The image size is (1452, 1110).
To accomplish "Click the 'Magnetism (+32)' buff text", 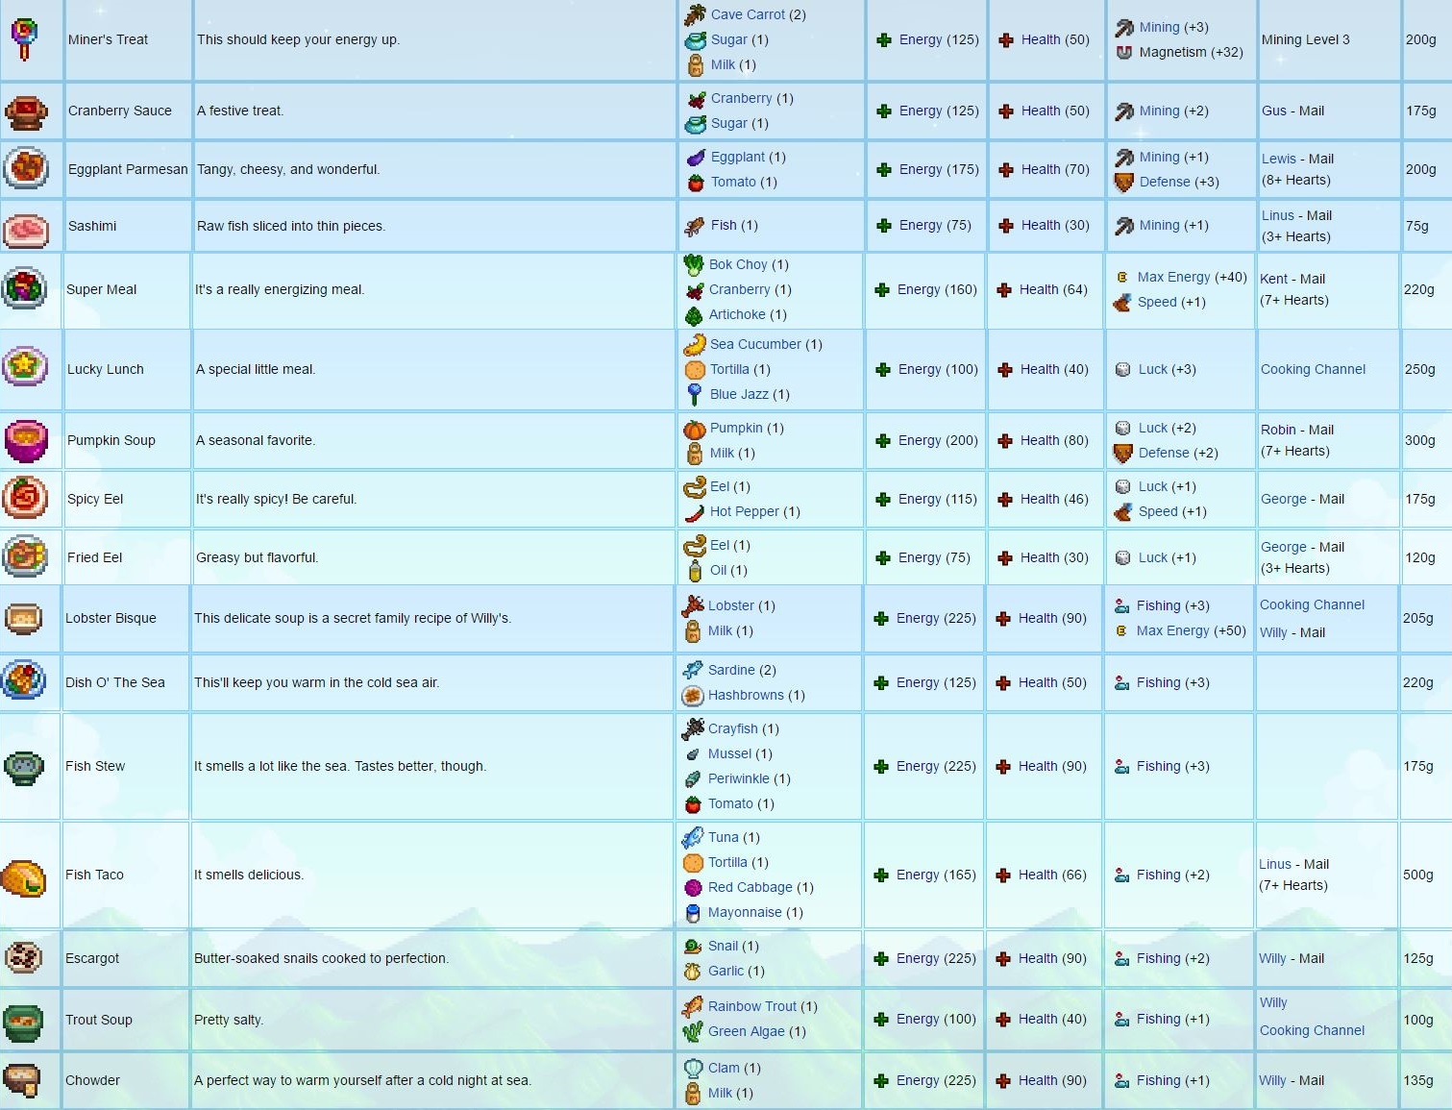I will (1192, 52).
